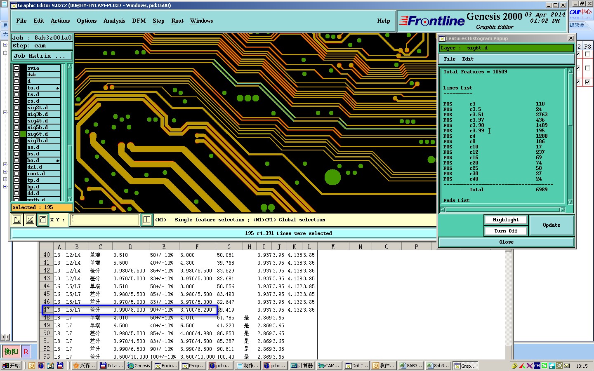Image resolution: width=594 pixels, height=371 pixels.
Task: Click the exclamation mark icon
Action: tap(146, 220)
